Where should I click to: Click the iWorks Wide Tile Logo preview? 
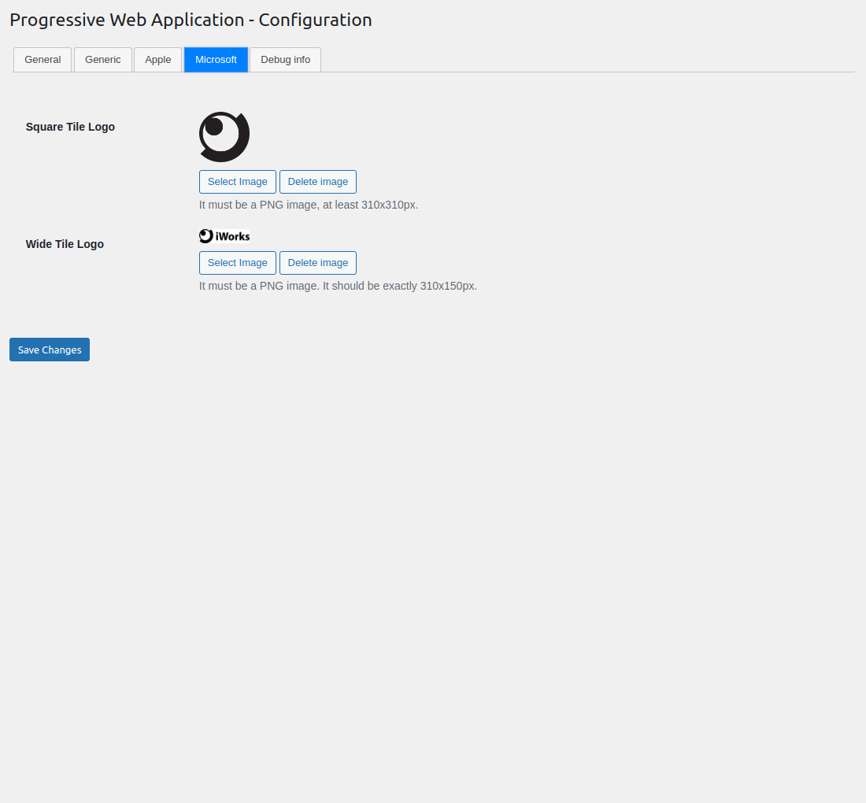[x=224, y=236]
